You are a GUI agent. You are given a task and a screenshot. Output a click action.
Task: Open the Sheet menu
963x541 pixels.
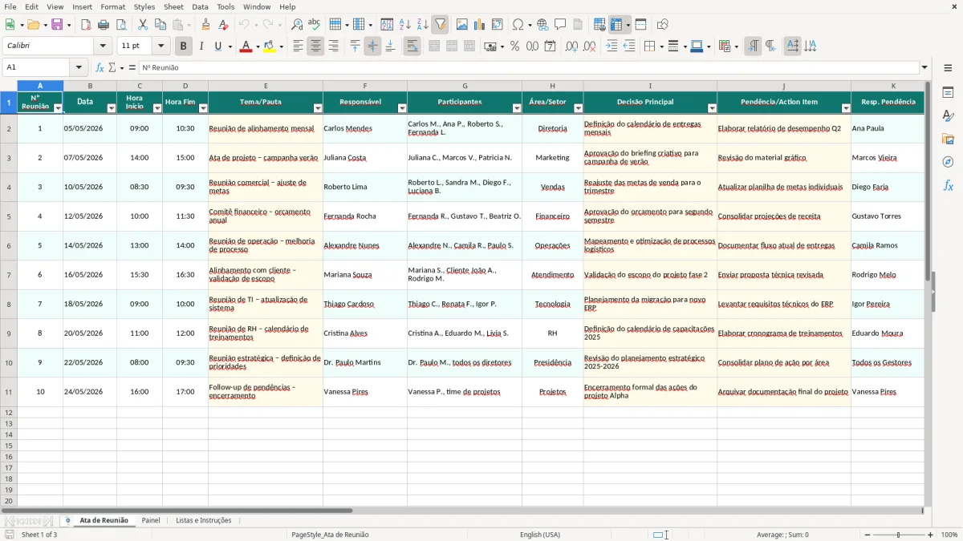pos(173,6)
